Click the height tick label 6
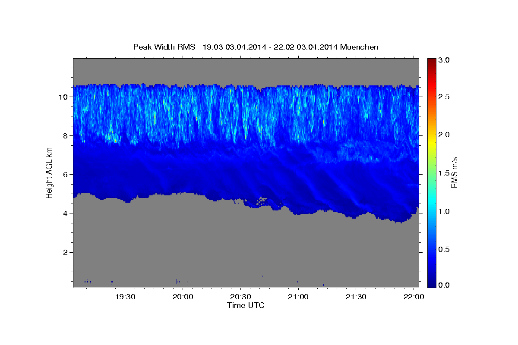The height and width of the screenshot is (345, 518). point(66,174)
